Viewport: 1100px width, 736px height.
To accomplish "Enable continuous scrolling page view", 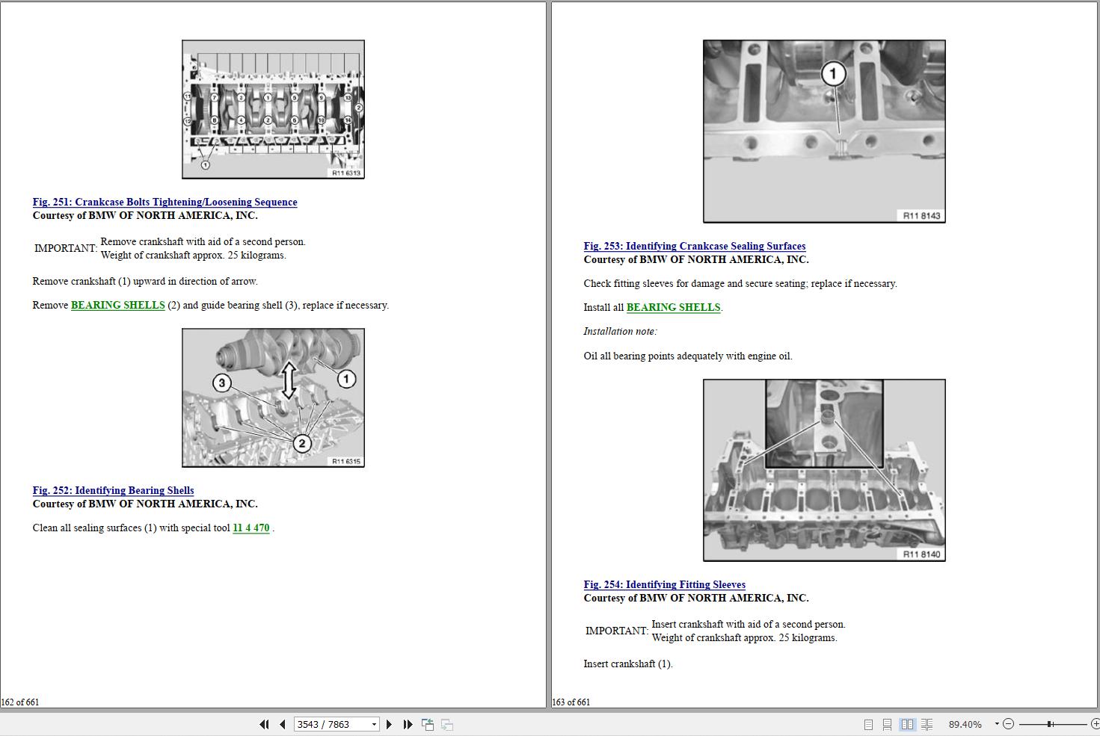I will pyautogui.click(x=887, y=724).
